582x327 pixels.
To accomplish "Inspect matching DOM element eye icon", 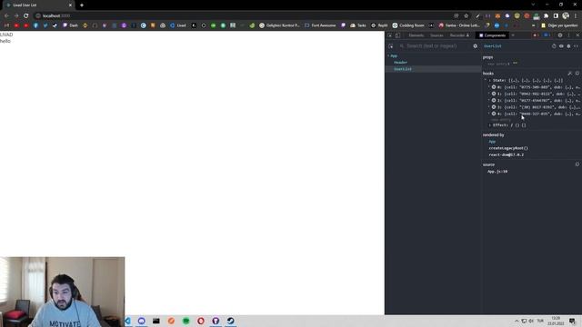I will (x=561, y=46).
